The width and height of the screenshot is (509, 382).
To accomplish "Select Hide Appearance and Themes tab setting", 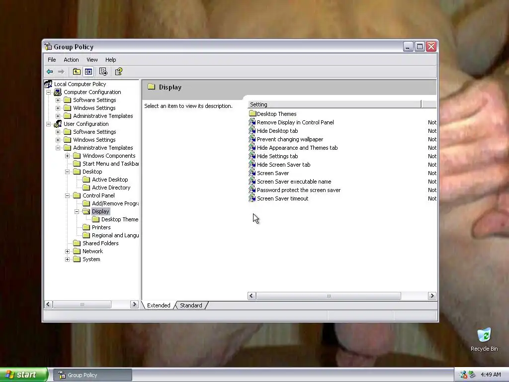I will (x=297, y=148).
